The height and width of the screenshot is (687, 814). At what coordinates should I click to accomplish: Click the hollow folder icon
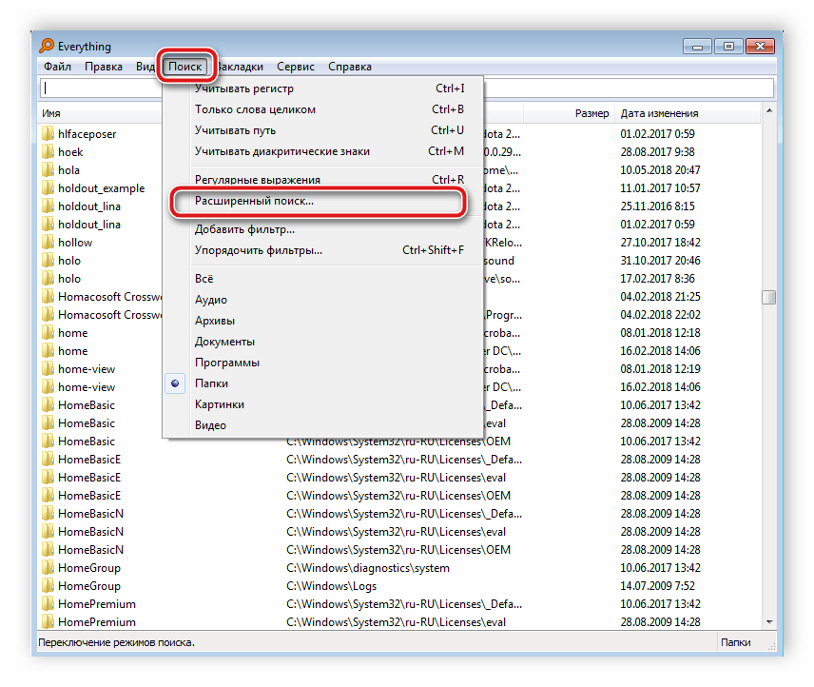[x=48, y=243]
